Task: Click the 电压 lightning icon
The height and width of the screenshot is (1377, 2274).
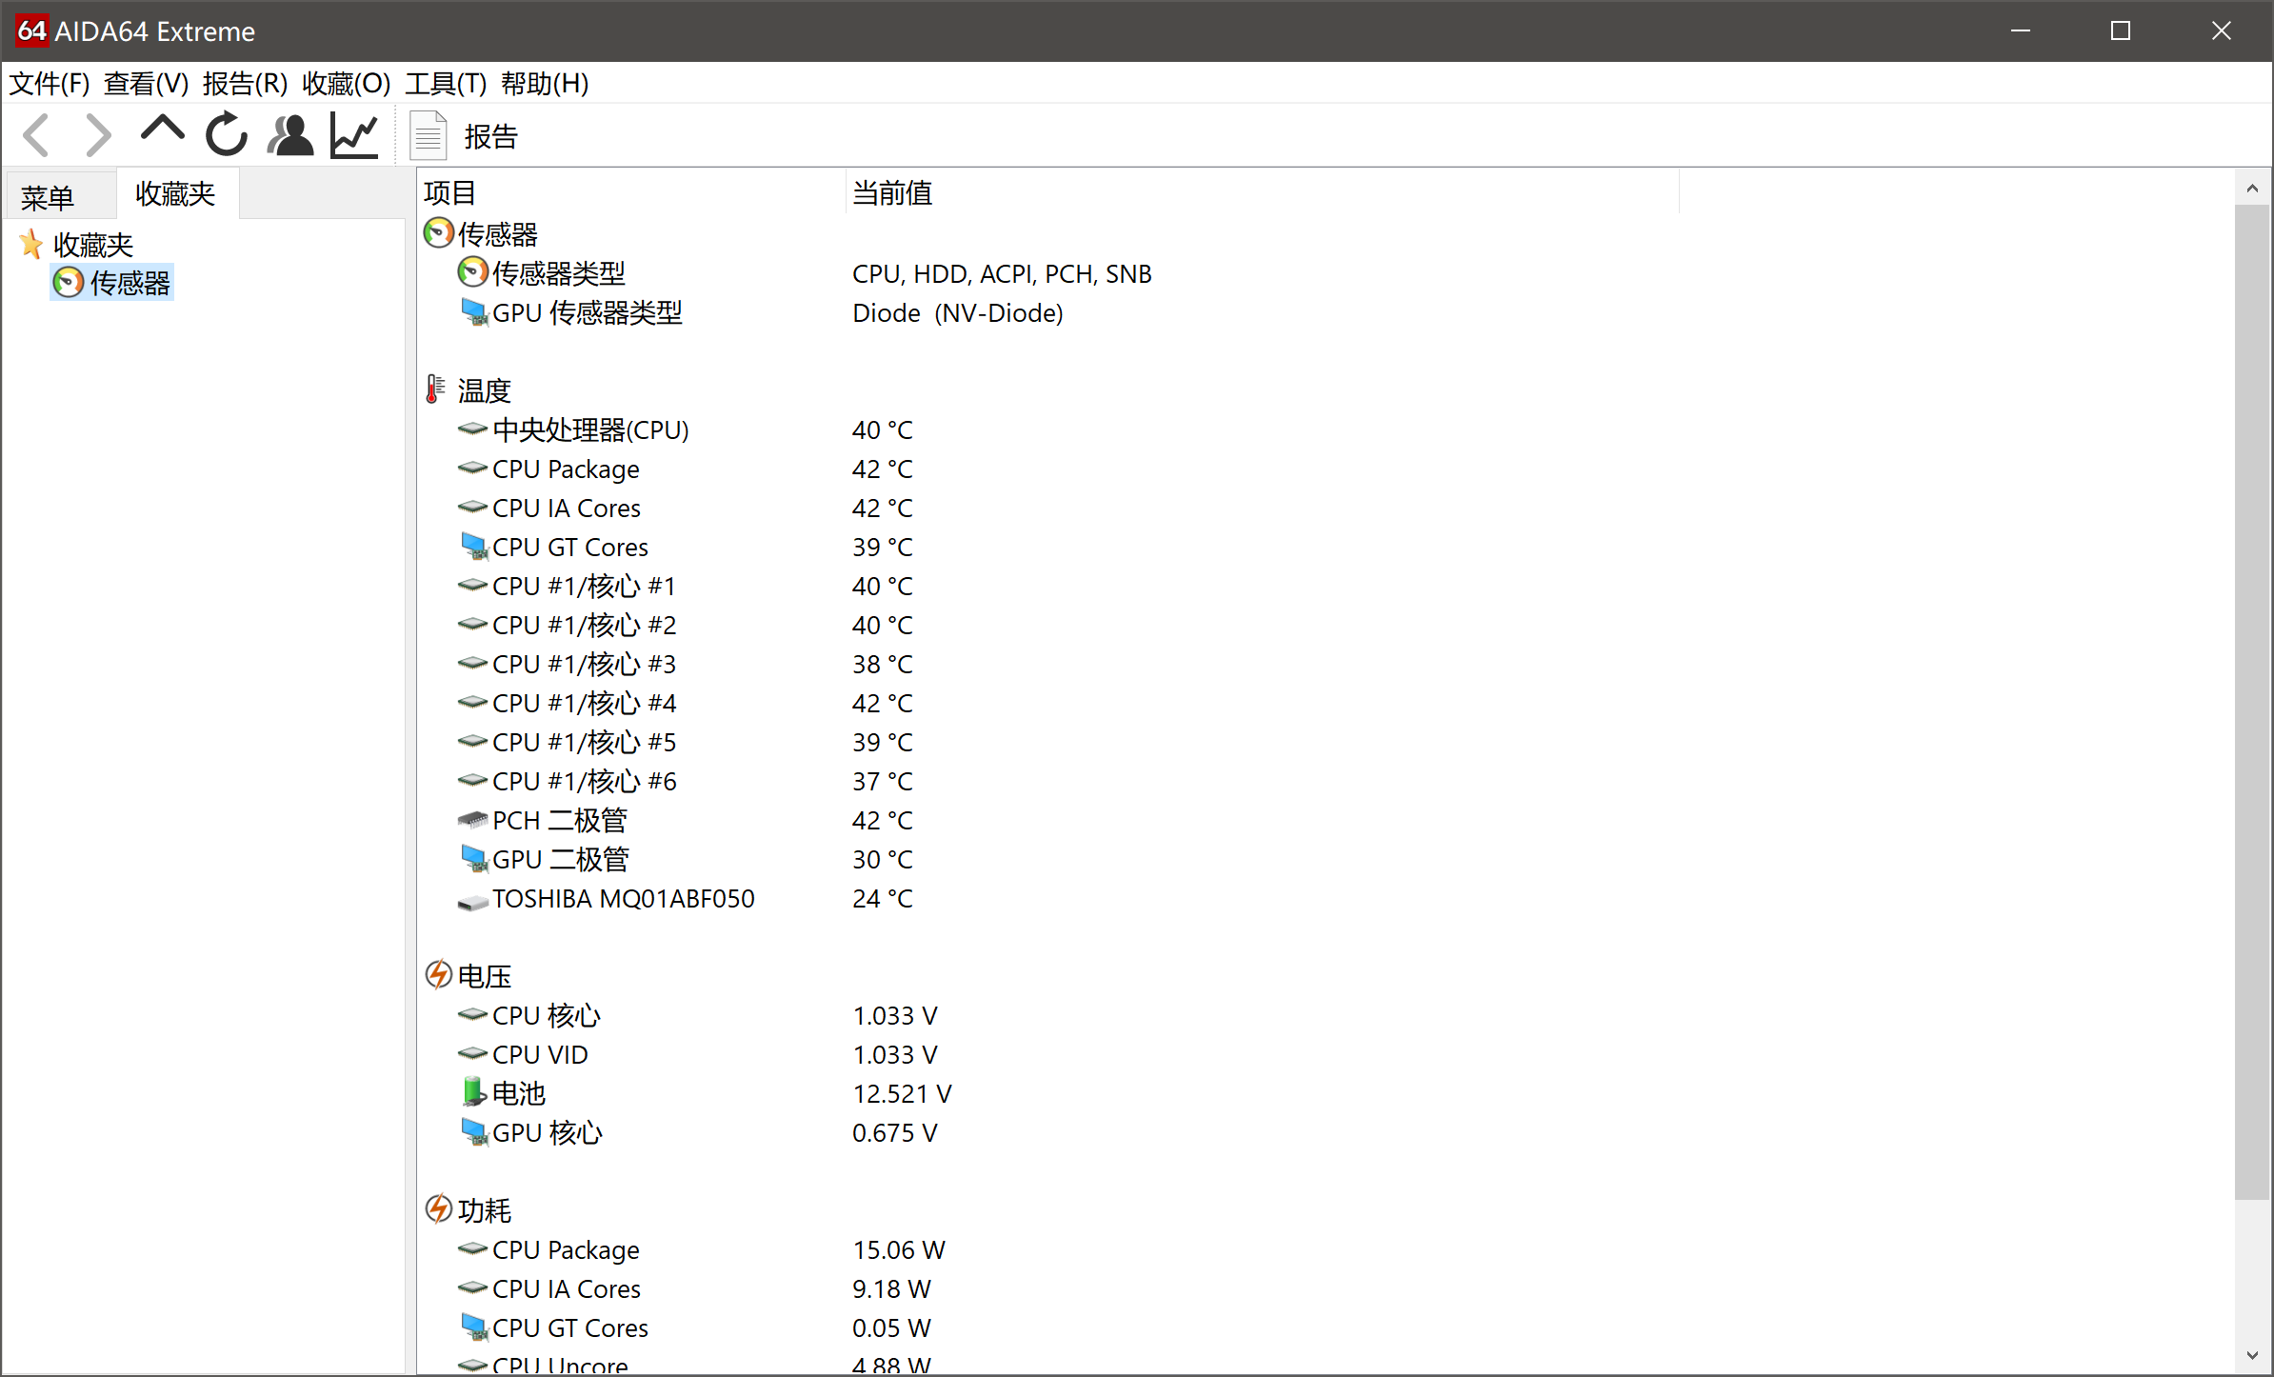Action: pos(438,975)
